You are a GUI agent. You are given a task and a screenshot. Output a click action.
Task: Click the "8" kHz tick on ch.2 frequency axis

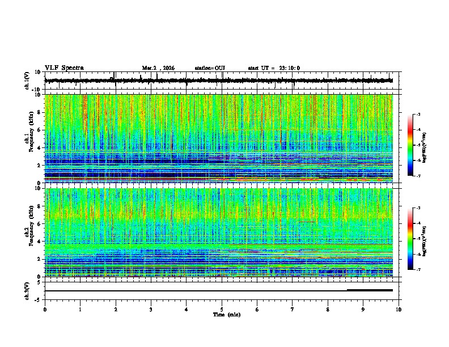(39, 206)
